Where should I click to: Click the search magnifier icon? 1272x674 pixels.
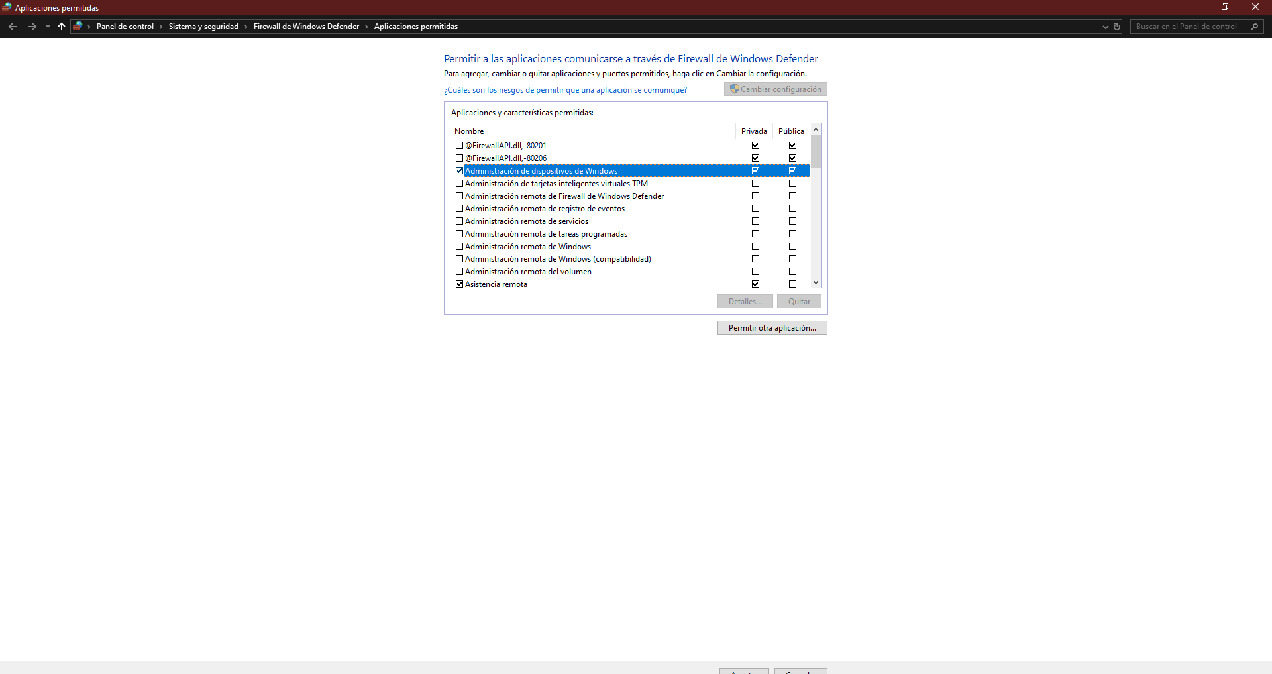(x=1254, y=27)
